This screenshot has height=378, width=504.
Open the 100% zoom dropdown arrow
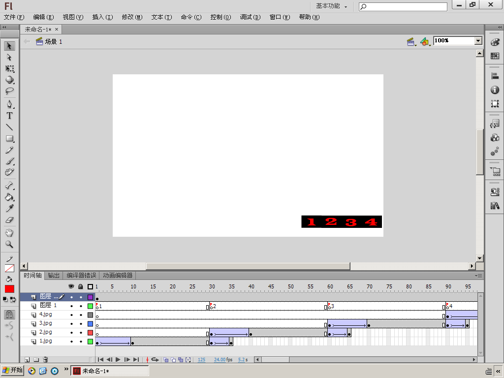coord(478,41)
